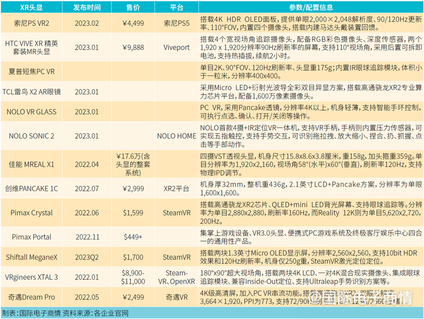Select the release date in the NOLO VR GLASS row
This screenshot has width=424, height=319.
click(x=87, y=112)
